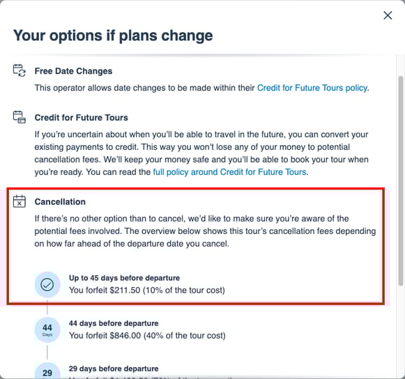Click the Credit for Future Tours heading
Viewport: 405px width, 379px height.
pyautogui.click(x=82, y=118)
